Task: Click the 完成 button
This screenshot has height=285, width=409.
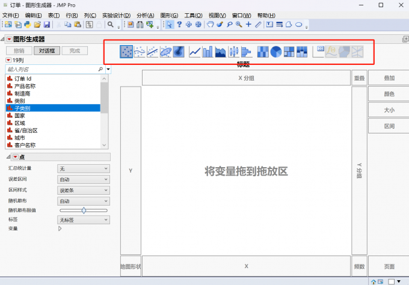Action: 75,51
